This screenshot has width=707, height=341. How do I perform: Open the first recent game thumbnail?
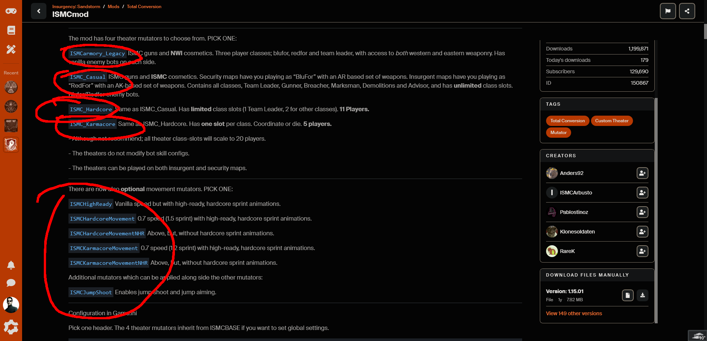(11, 87)
